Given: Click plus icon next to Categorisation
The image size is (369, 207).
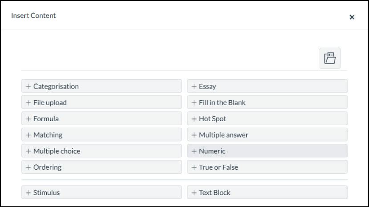Looking at the screenshot, I should pos(28,86).
